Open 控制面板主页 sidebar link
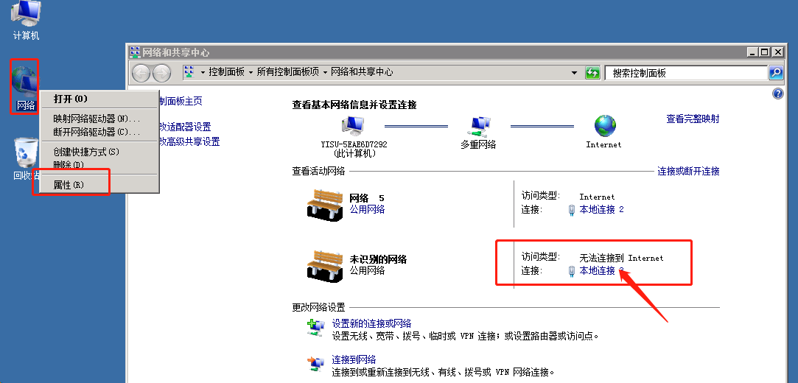 click(181, 101)
